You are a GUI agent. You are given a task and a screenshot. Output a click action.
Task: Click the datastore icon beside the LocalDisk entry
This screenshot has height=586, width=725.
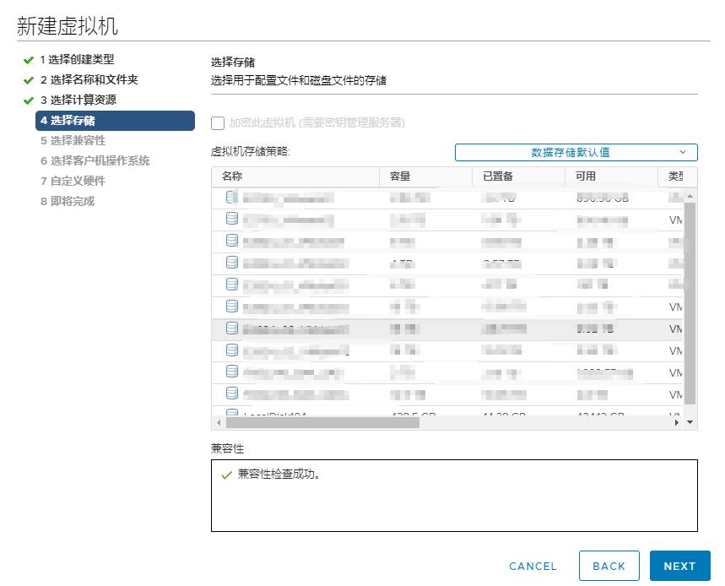click(230, 411)
